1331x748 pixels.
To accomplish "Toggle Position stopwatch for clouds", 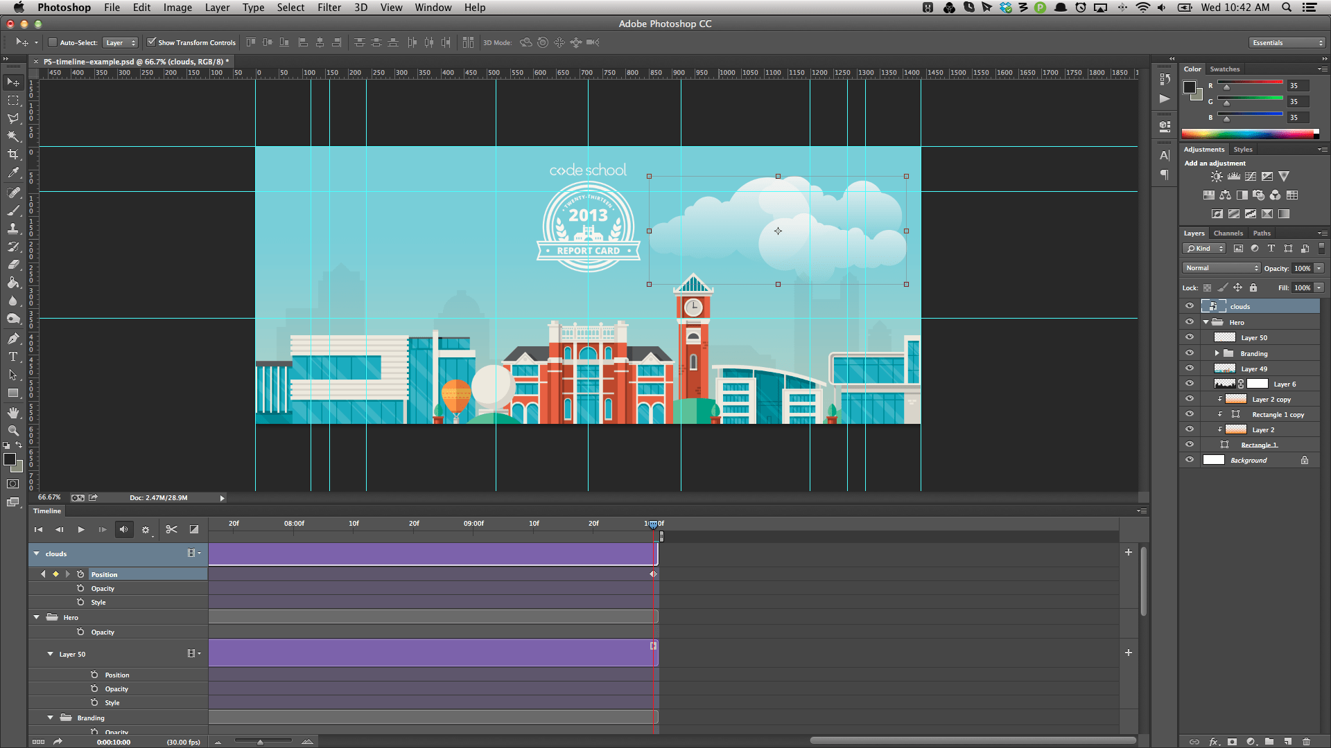I will 80,574.
